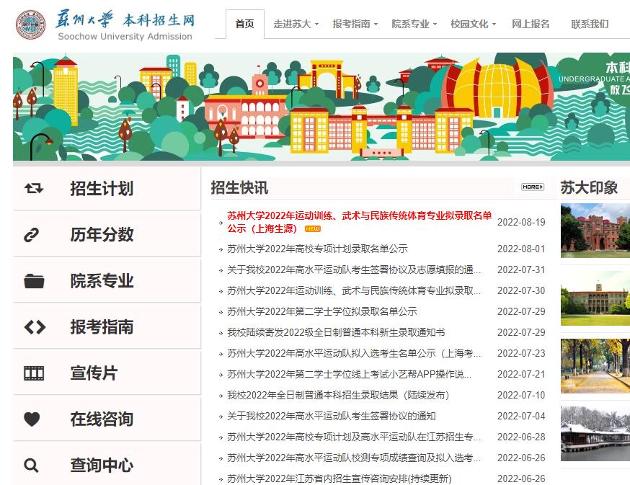Open the 2022-07-10 全日制普通本科招生录取结果 link
Image resolution: width=630 pixels, height=485 pixels.
[x=338, y=396]
